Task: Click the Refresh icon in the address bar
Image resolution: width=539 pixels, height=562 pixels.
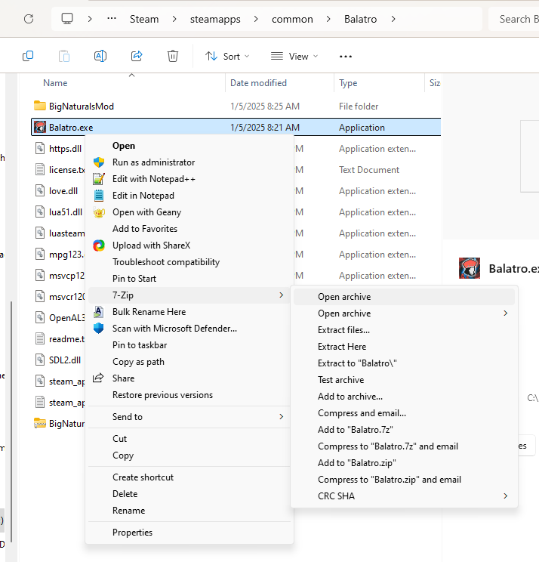Action: (x=29, y=19)
